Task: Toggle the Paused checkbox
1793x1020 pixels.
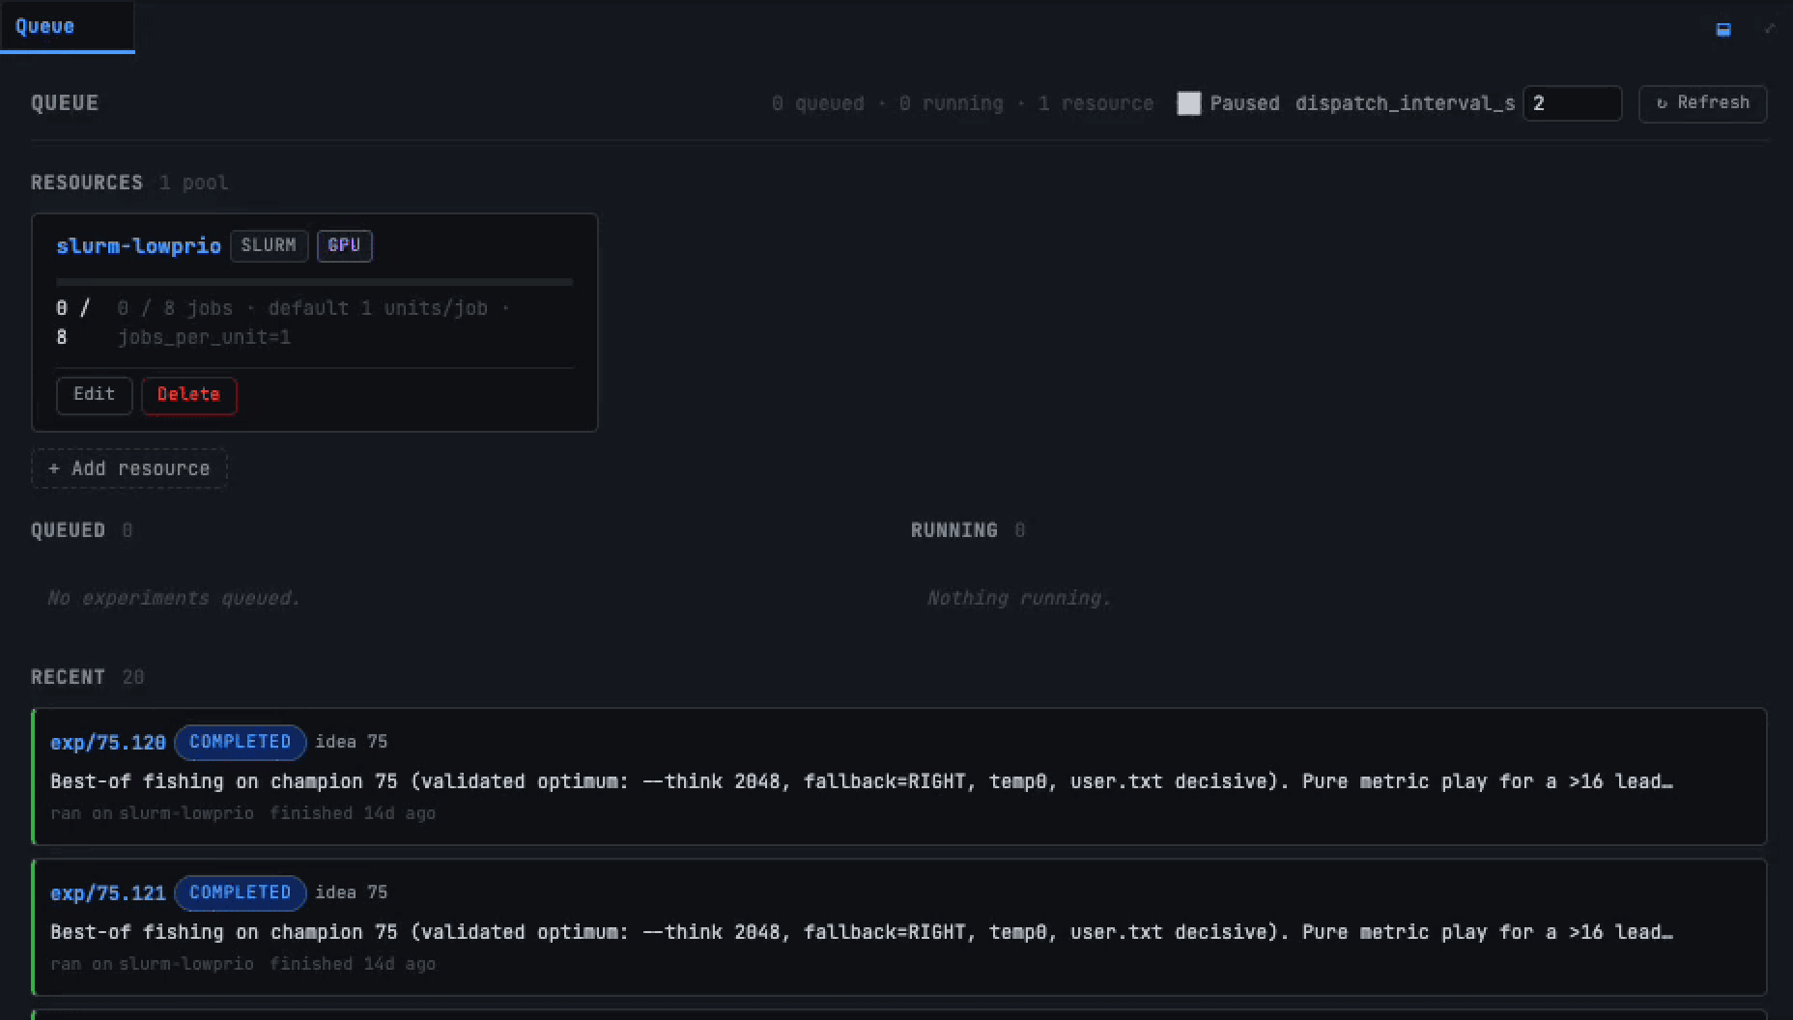Action: click(x=1189, y=103)
